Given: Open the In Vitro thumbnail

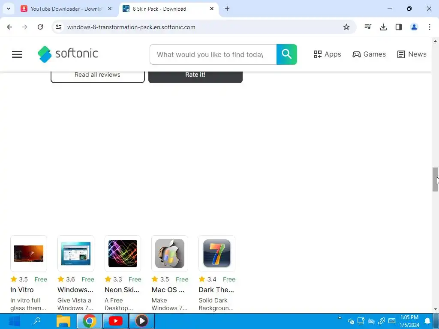Looking at the screenshot, I should [29, 254].
